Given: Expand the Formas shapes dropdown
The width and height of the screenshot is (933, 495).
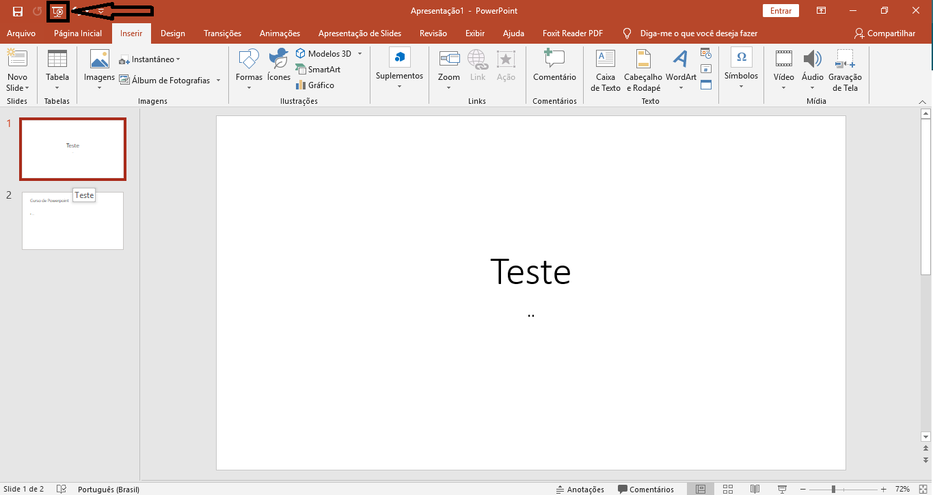Looking at the screenshot, I should click(x=249, y=87).
